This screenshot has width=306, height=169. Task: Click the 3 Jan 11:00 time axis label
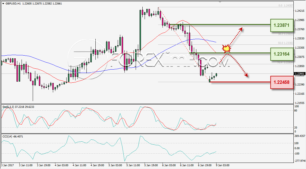pos(26,165)
